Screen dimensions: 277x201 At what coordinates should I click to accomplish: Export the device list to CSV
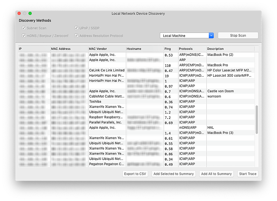point(135,174)
